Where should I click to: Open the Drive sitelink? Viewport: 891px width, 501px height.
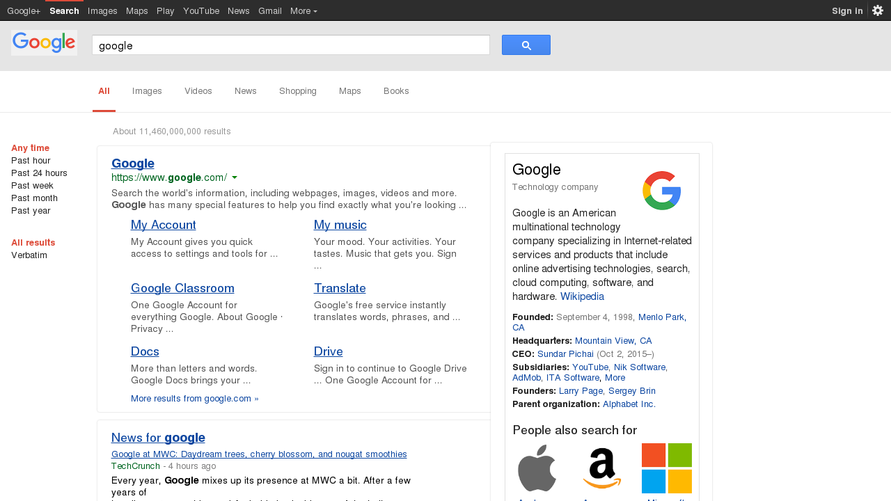click(x=329, y=352)
